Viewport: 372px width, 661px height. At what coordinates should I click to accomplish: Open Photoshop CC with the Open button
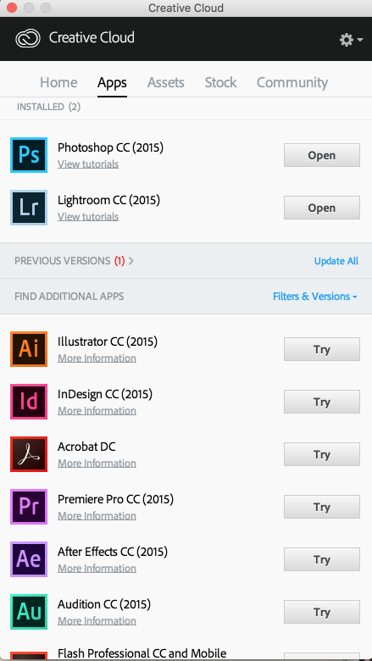tap(322, 155)
